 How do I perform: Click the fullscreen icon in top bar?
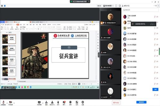click(x=116, y=6)
